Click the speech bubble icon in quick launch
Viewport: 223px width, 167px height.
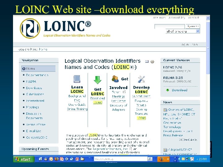click(x=67, y=159)
